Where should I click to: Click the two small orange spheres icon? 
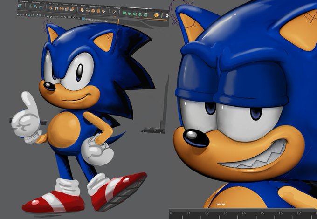[x=62, y=8]
